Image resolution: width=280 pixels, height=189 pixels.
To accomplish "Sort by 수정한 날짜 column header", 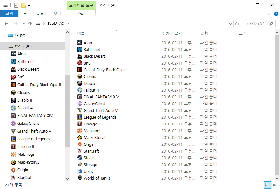I will click(x=172, y=33).
